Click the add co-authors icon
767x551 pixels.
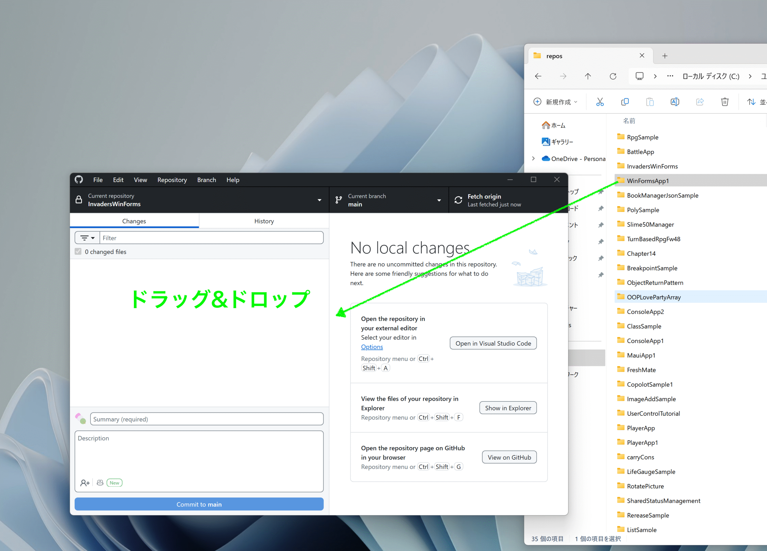(85, 483)
